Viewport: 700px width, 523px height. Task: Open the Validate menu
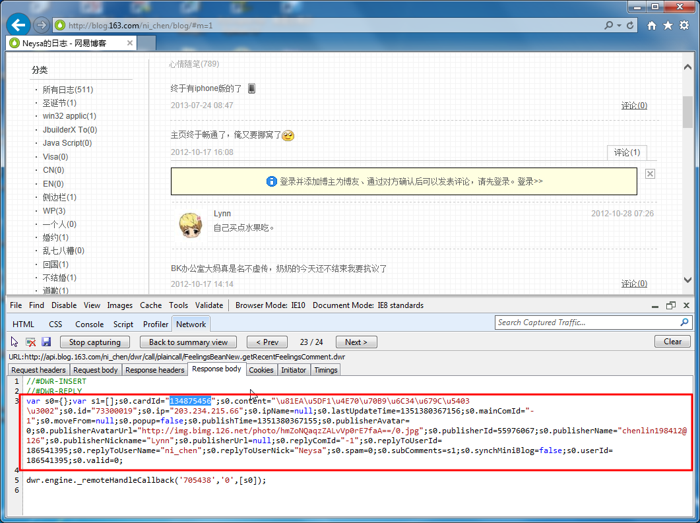tap(209, 305)
